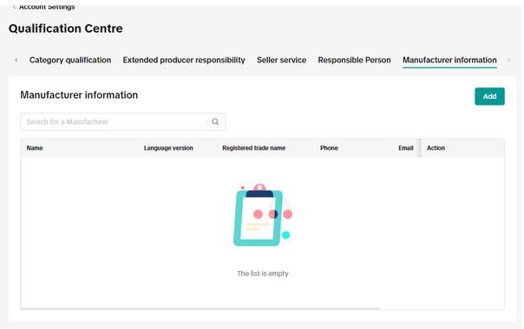This screenshot has height=329, width=524.
Task: Click the Action column header
Action: 436,148
